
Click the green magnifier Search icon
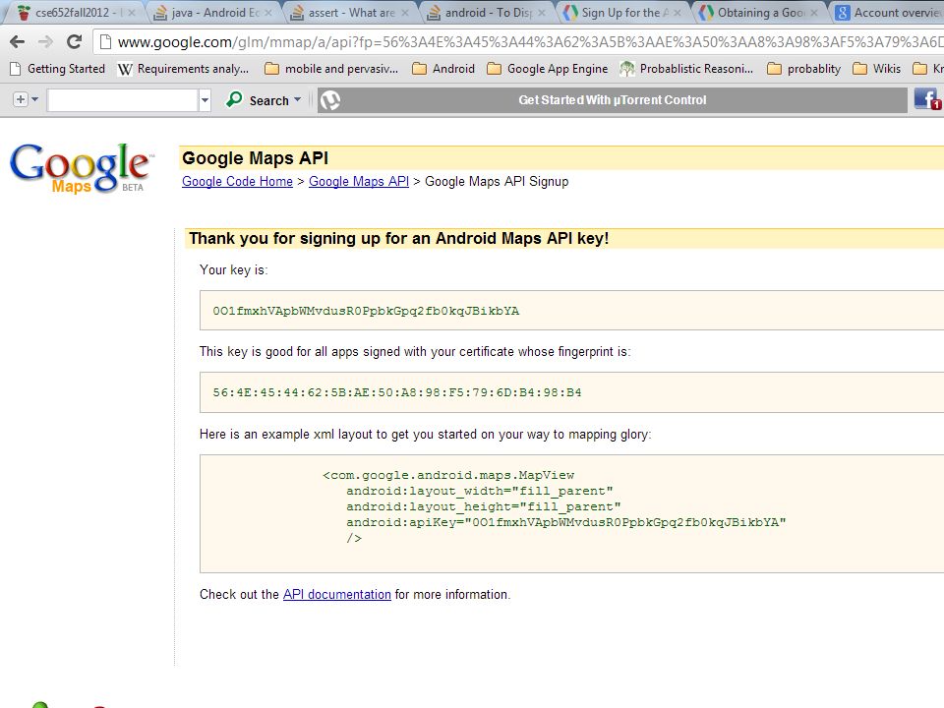click(234, 99)
